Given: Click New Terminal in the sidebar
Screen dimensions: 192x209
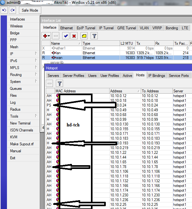Looking at the screenshot, I should tap(20, 123).
